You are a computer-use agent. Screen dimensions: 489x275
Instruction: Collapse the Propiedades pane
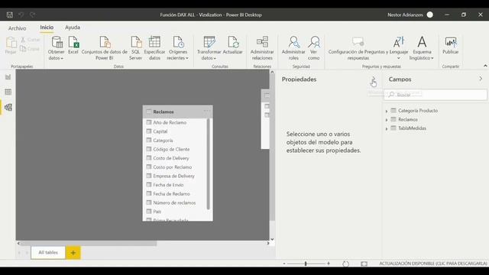(x=374, y=79)
